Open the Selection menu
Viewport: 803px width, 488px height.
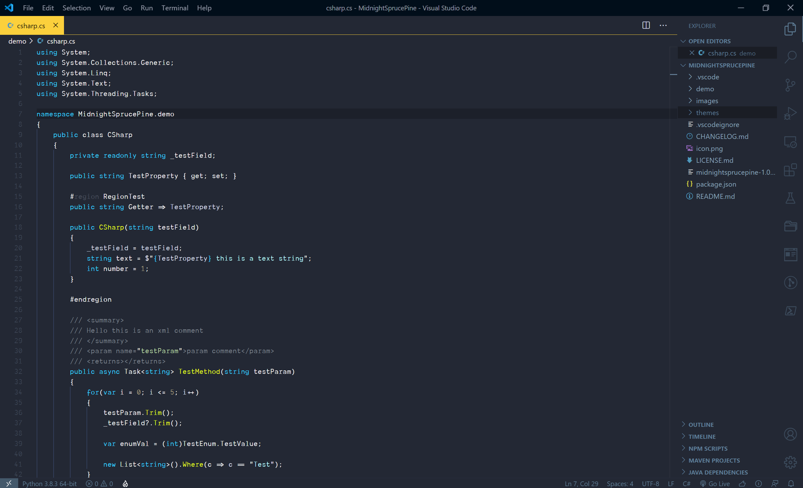coord(77,8)
